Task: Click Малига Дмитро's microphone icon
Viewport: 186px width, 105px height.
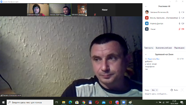Action: click(180, 23)
